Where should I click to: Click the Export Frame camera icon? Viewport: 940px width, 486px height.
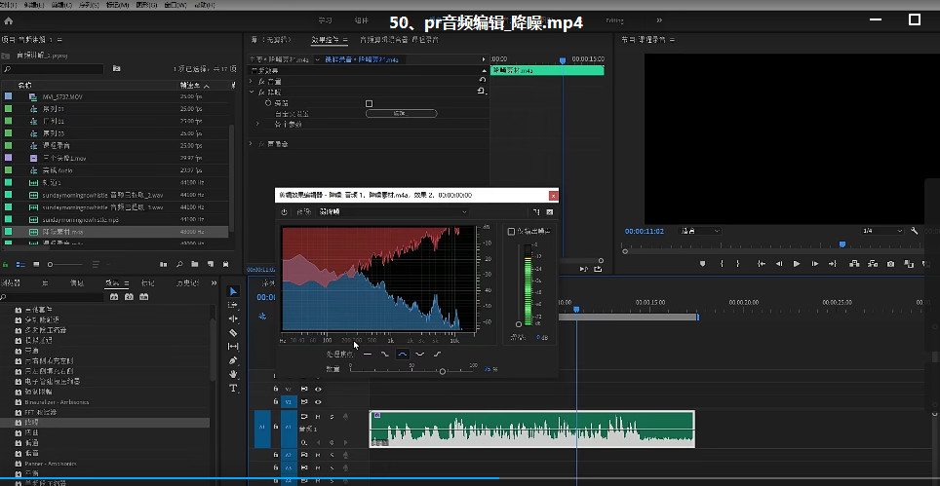point(891,264)
